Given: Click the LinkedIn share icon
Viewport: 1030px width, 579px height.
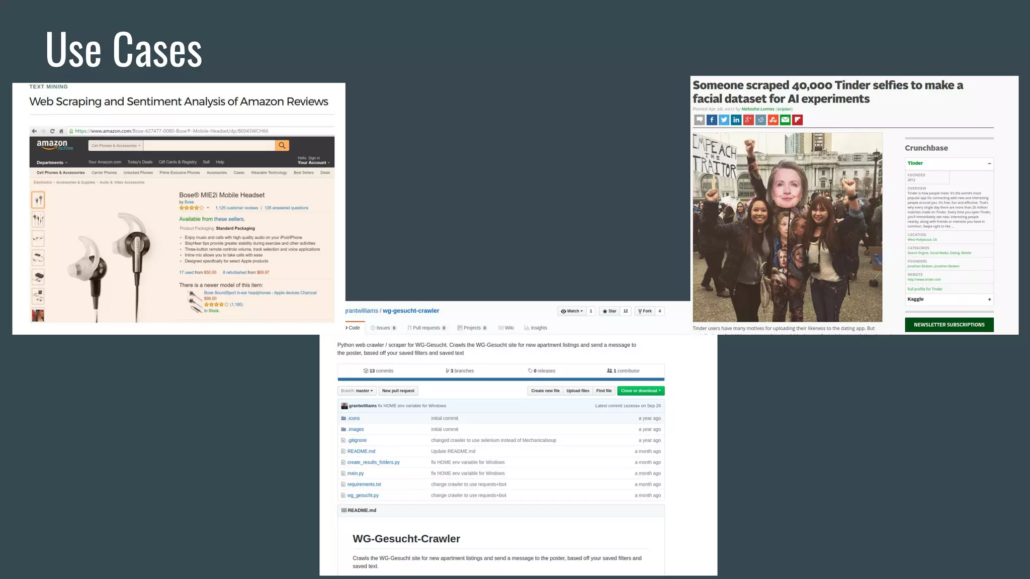Looking at the screenshot, I should pyautogui.click(x=736, y=120).
